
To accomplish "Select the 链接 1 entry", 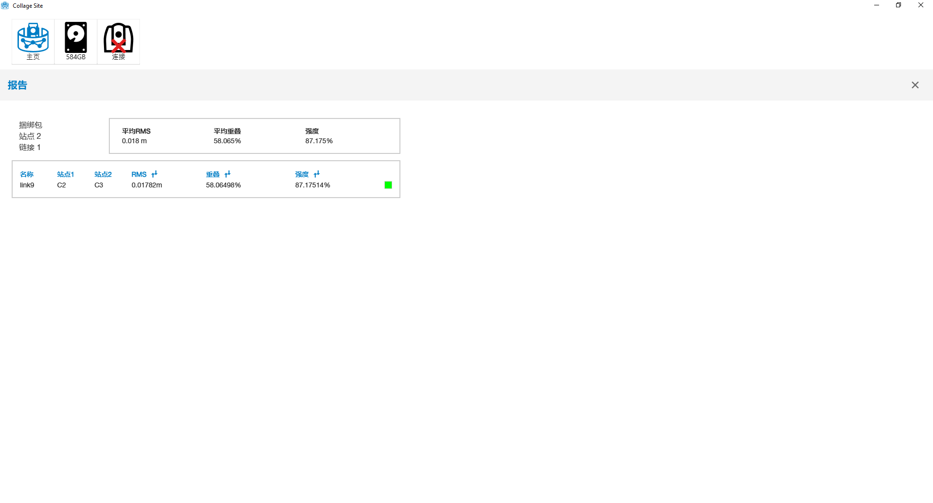I will click(30, 147).
